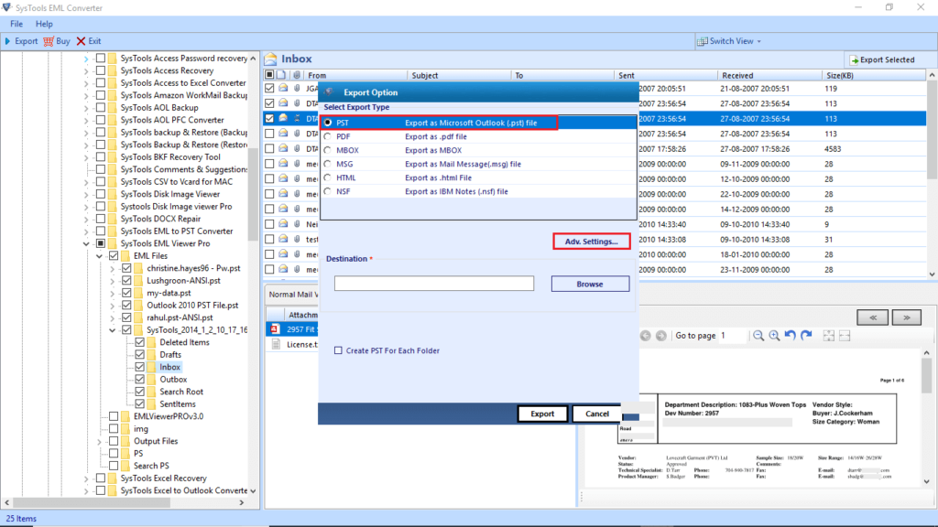Zoom out of the mail preview
This screenshot has height=527, width=938.
[758, 336]
